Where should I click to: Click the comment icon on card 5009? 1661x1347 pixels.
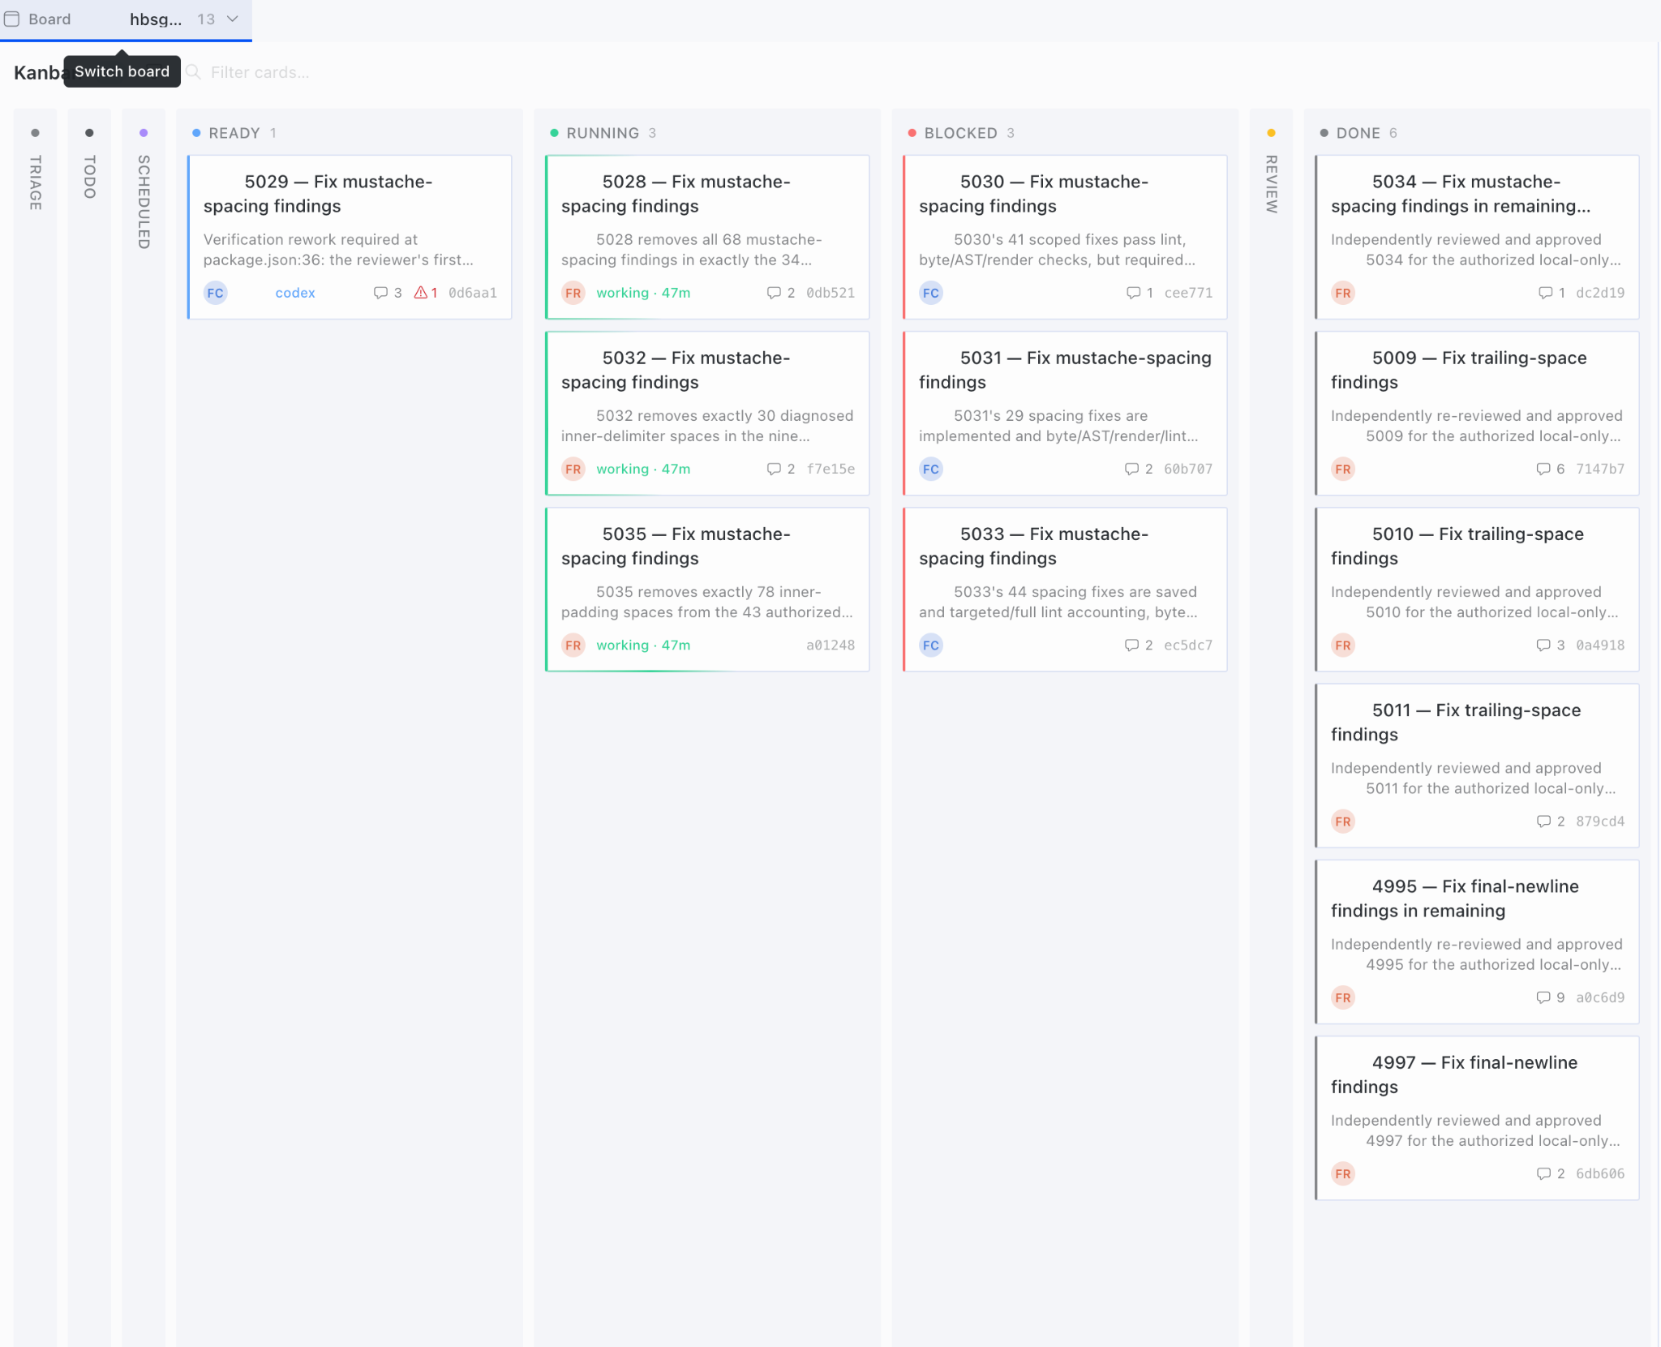pos(1543,469)
